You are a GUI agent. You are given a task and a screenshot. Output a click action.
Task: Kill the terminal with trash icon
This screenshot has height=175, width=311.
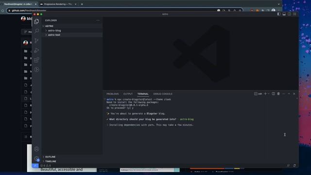tap(278, 94)
